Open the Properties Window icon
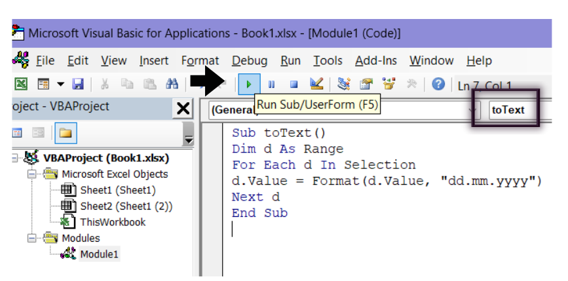This screenshot has width=568, height=281. (366, 84)
